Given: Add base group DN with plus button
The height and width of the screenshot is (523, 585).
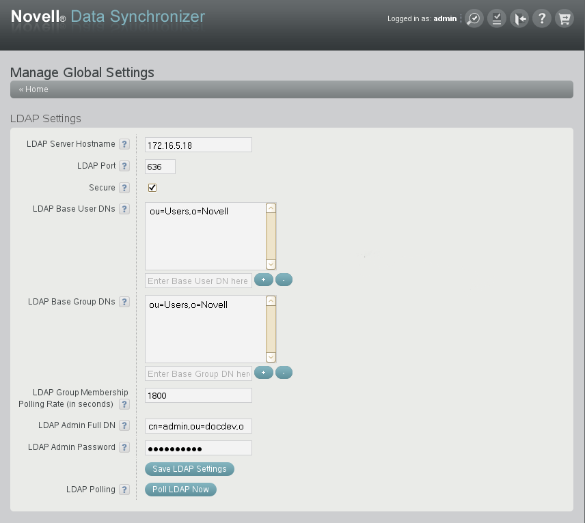Looking at the screenshot, I should tap(263, 372).
